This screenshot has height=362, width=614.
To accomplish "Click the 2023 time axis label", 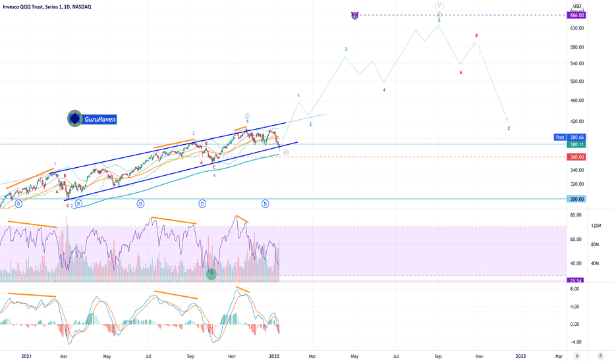I will point(521,357).
